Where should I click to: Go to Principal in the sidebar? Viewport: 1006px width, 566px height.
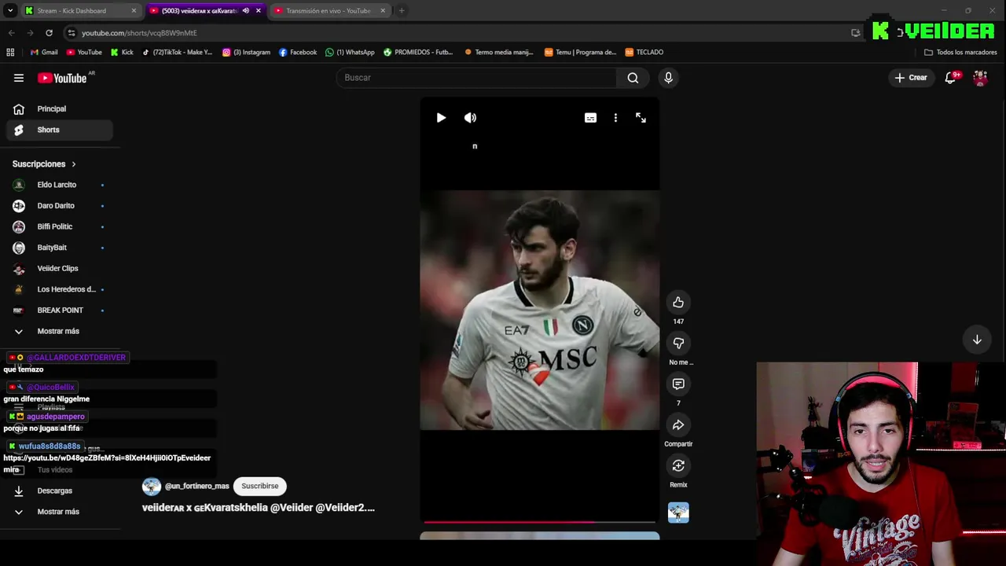60,109
